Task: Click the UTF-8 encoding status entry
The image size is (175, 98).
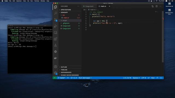Action: (x=144, y=78)
